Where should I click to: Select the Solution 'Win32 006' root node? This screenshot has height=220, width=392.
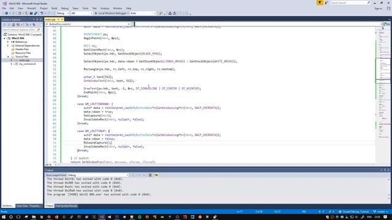24,35
